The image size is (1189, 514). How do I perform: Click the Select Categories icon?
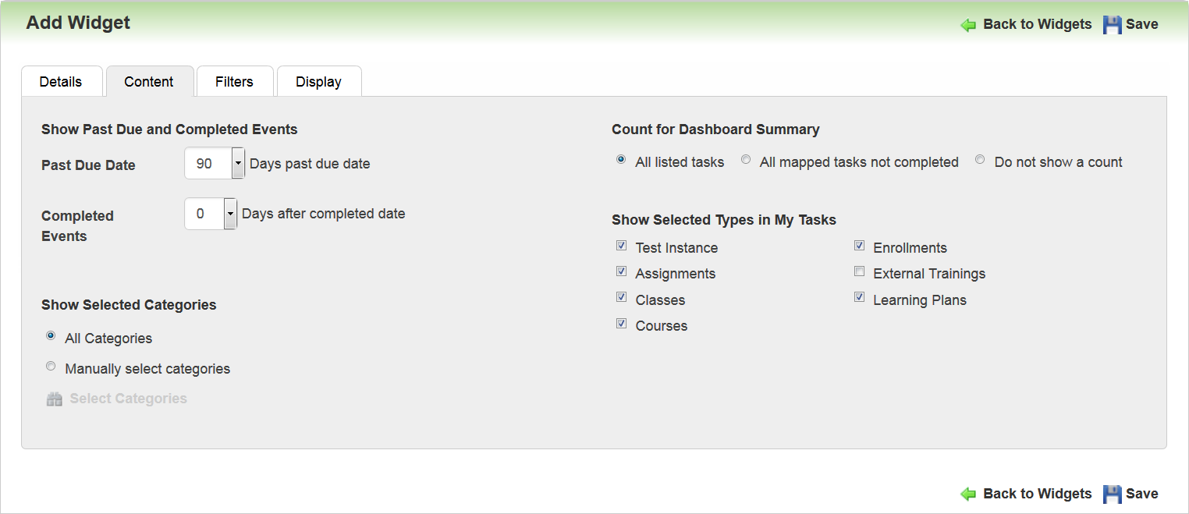pyautogui.click(x=54, y=399)
